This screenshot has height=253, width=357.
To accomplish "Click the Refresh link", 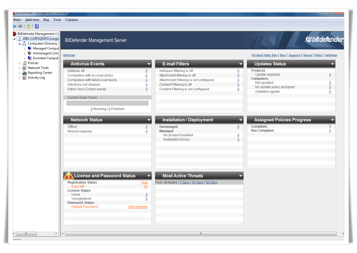I will pyautogui.click(x=69, y=55).
